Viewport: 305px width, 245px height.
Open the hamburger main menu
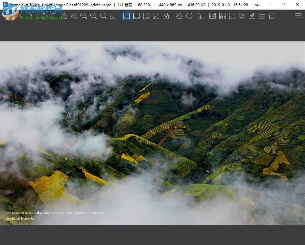pos(298,16)
